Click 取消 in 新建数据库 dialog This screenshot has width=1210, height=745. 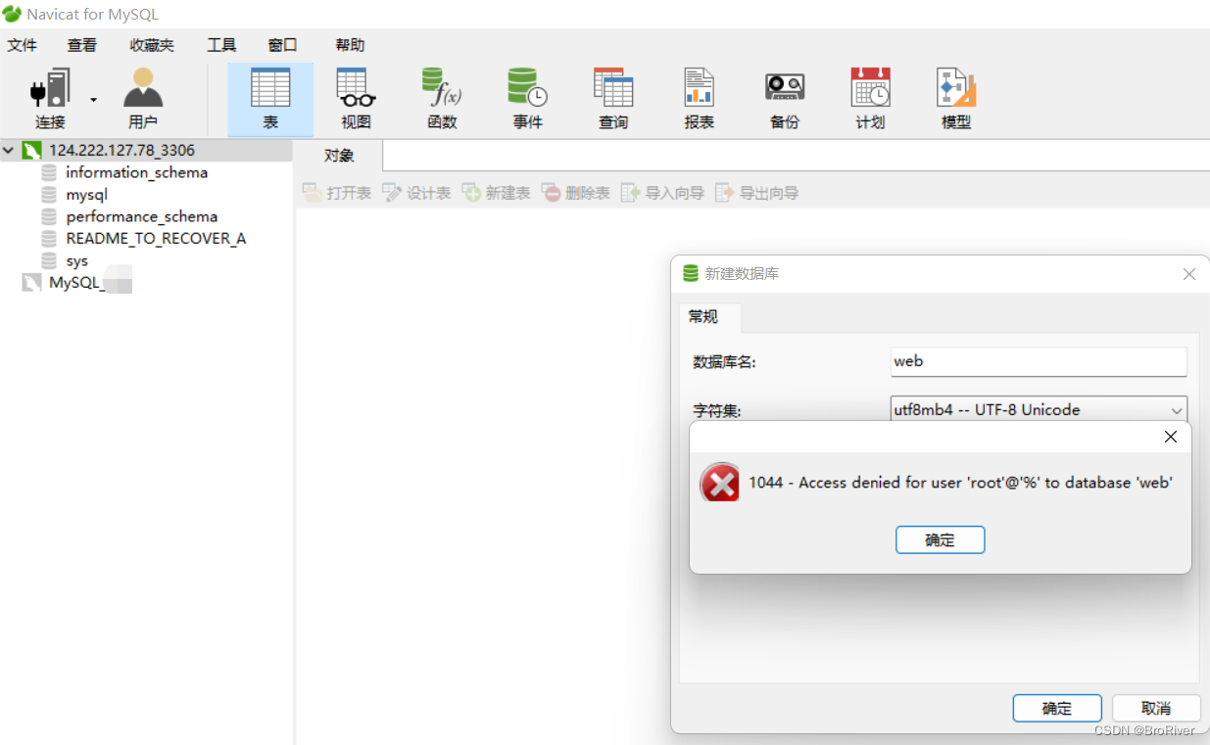click(x=1156, y=709)
